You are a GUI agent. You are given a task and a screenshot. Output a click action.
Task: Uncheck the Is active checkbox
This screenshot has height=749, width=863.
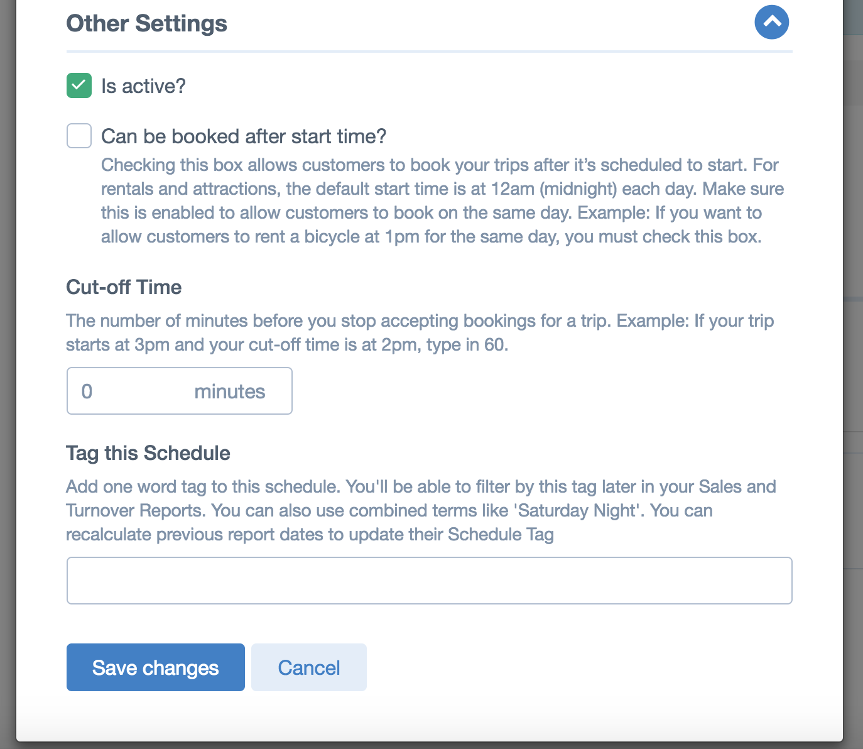pyautogui.click(x=79, y=85)
